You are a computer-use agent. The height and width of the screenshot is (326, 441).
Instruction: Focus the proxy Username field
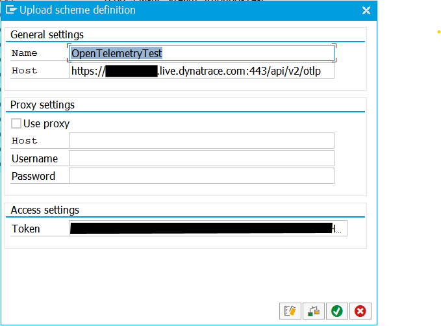[x=201, y=158]
